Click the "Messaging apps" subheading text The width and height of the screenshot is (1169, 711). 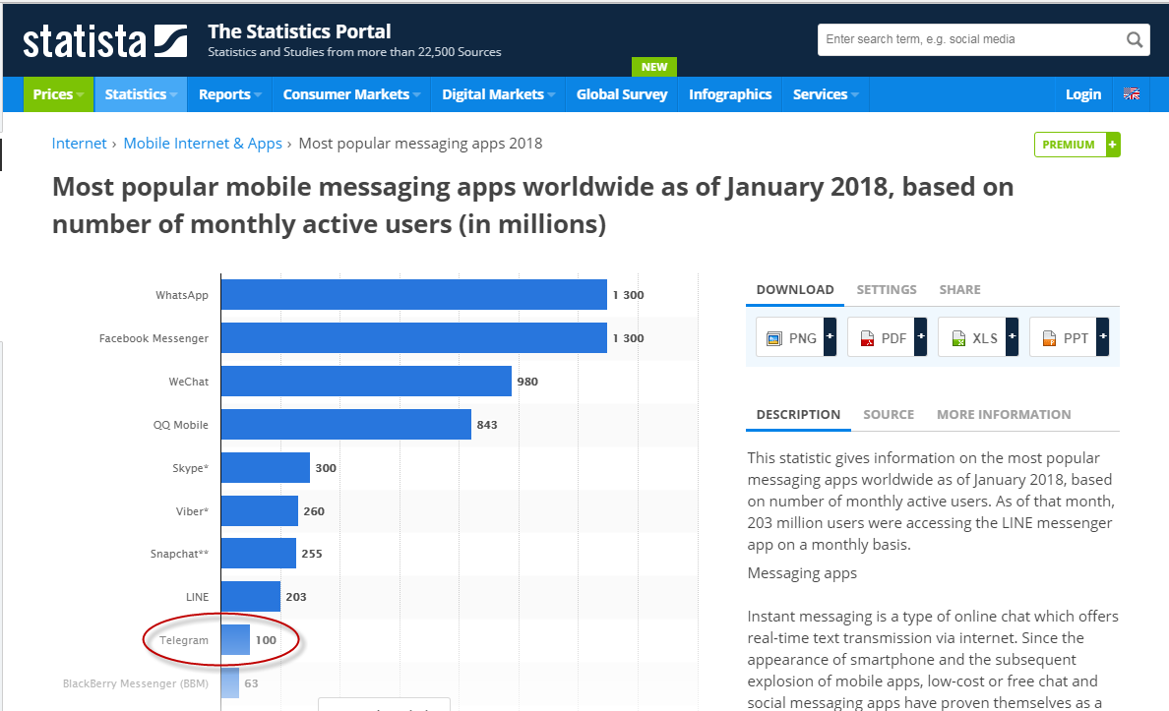click(802, 573)
